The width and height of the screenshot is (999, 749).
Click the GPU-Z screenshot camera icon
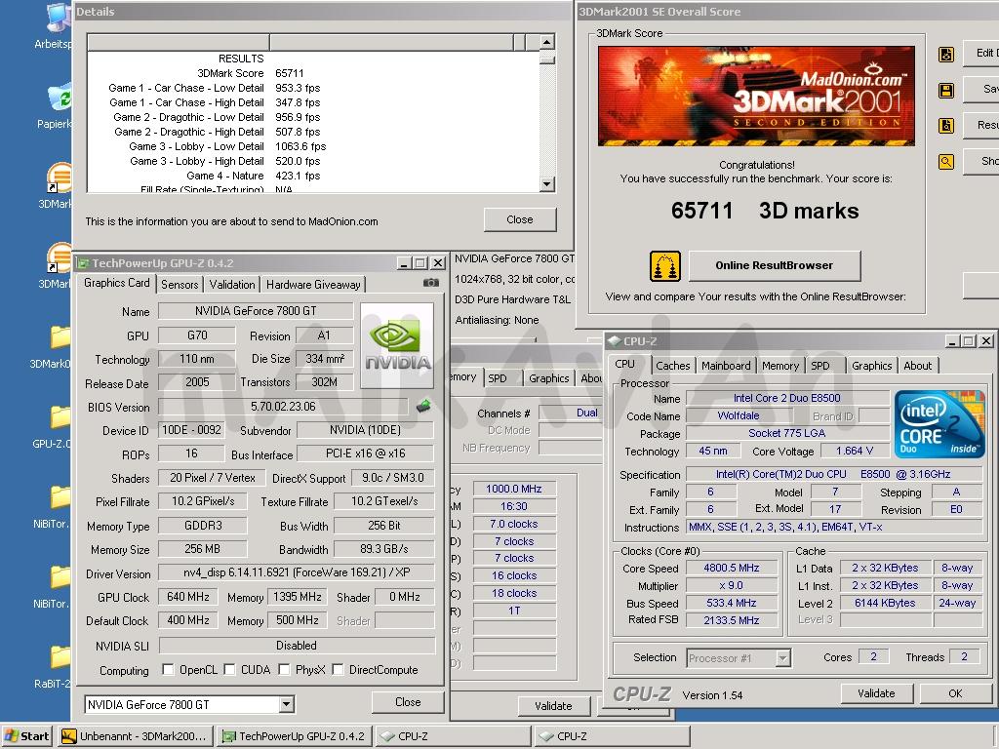click(431, 283)
